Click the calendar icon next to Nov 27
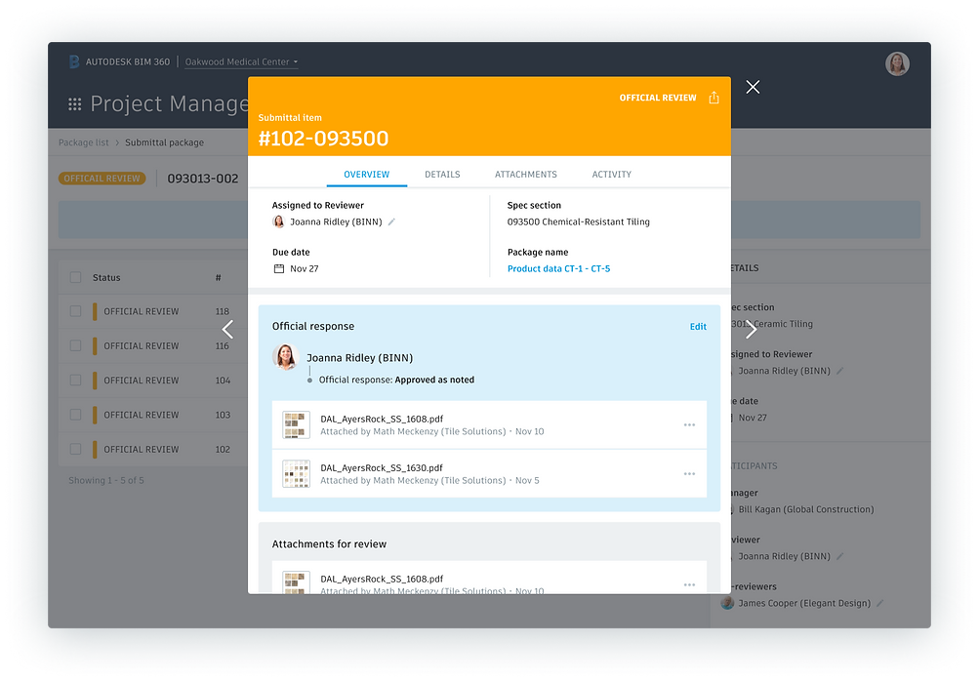This screenshot has height=682, width=979. pyautogui.click(x=278, y=268)
